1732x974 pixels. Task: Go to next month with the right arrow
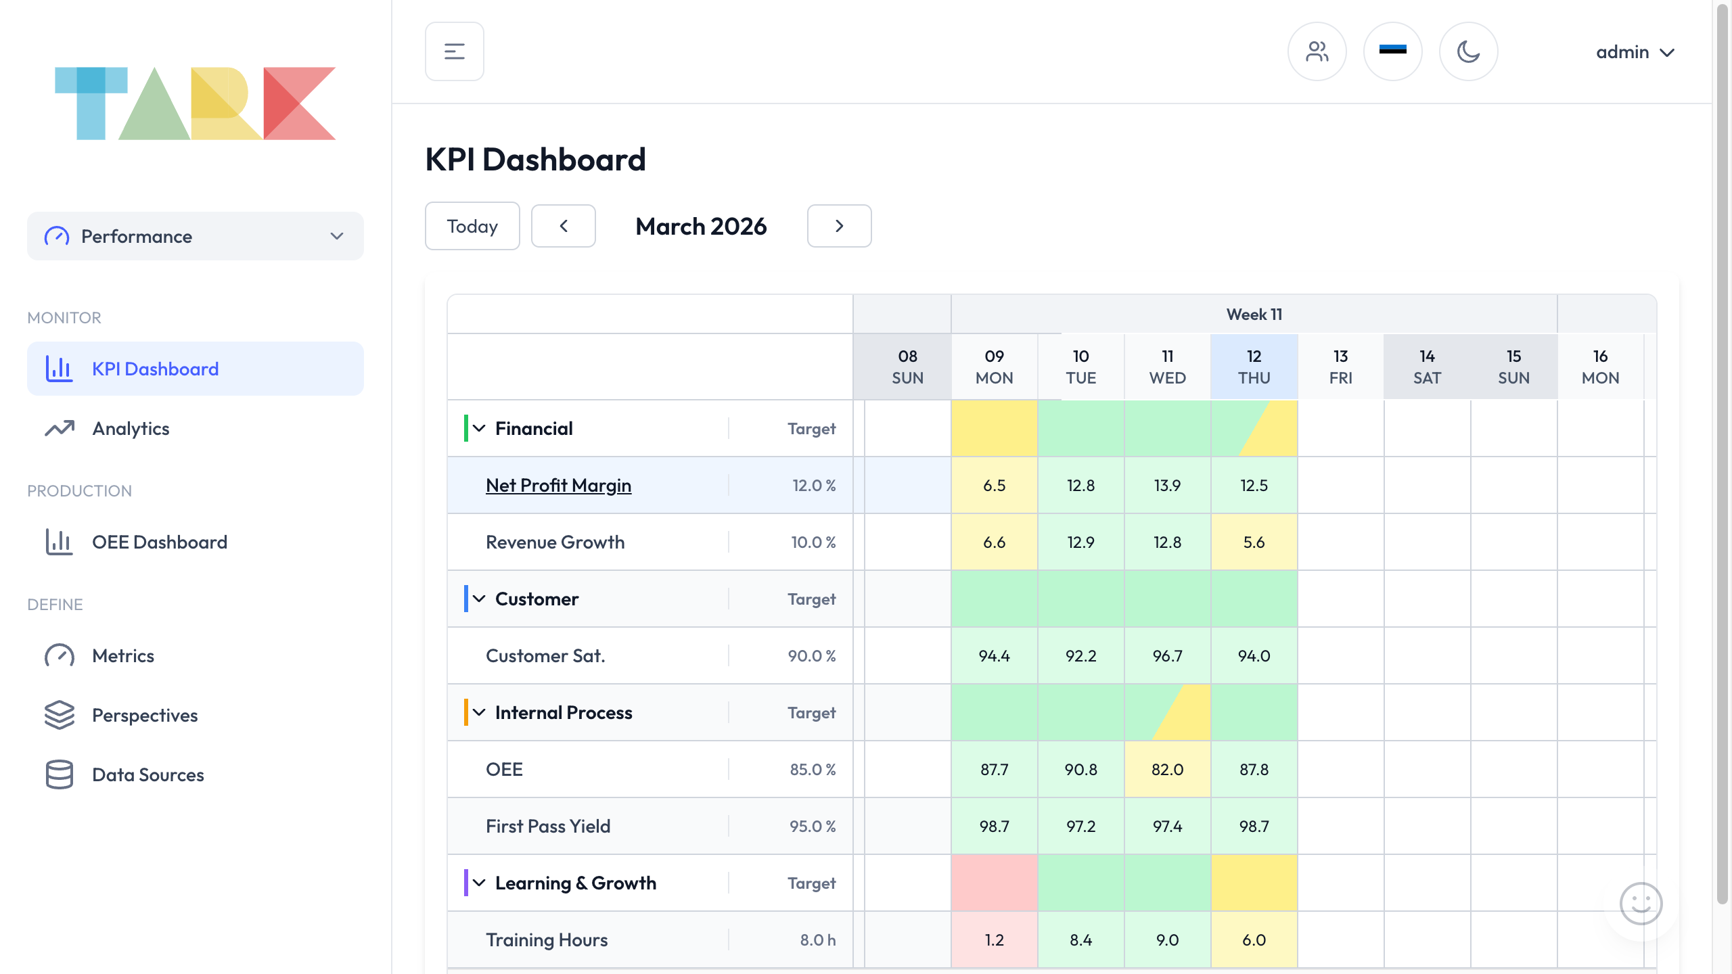839,226
